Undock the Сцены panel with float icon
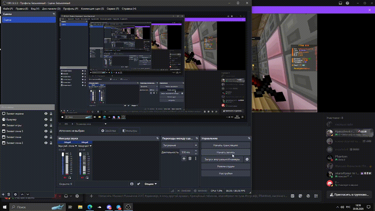Screen dimensions: 375x211 pos(54,14)
